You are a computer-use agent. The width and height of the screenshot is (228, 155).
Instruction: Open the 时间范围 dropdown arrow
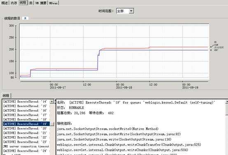[131, 11]
